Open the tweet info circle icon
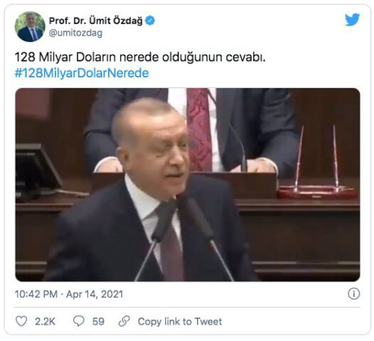This screenshot has width=374, height=341. [x=353, y=293]
